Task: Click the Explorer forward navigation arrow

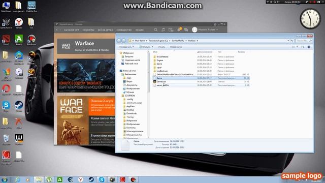Action: (123, 41)
